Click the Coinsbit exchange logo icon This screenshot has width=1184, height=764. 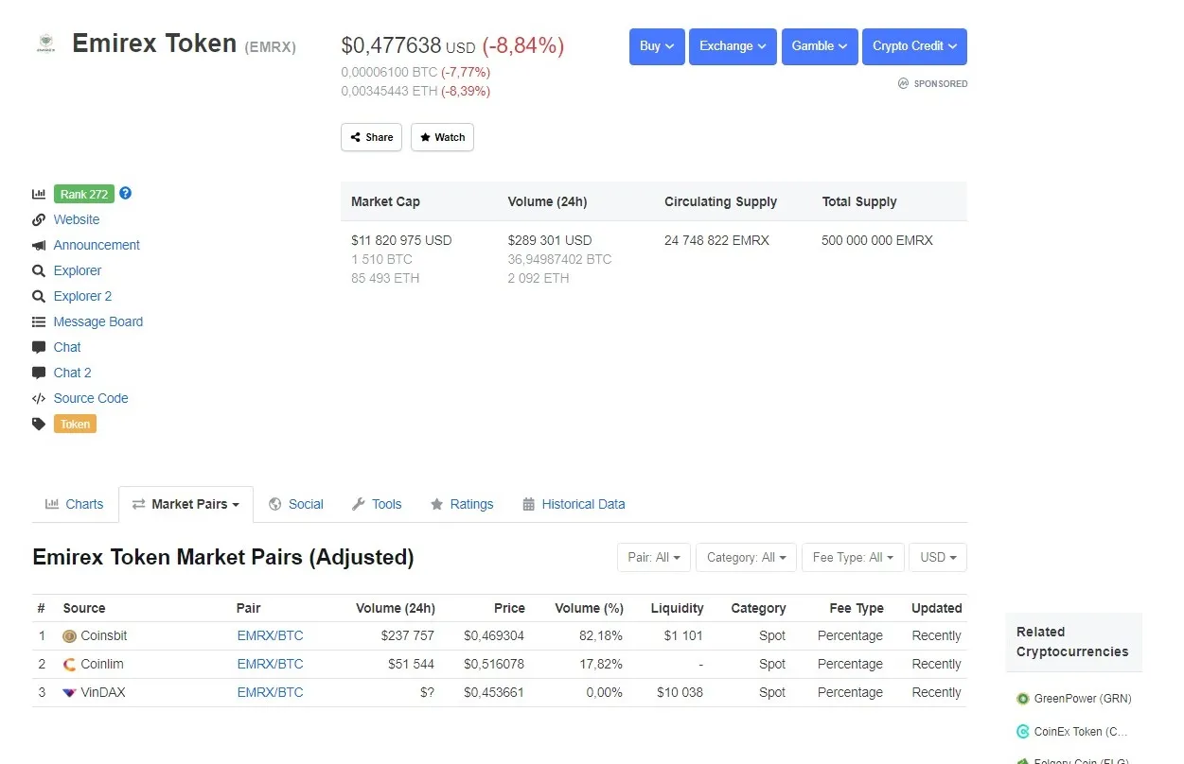coord(69,635)
